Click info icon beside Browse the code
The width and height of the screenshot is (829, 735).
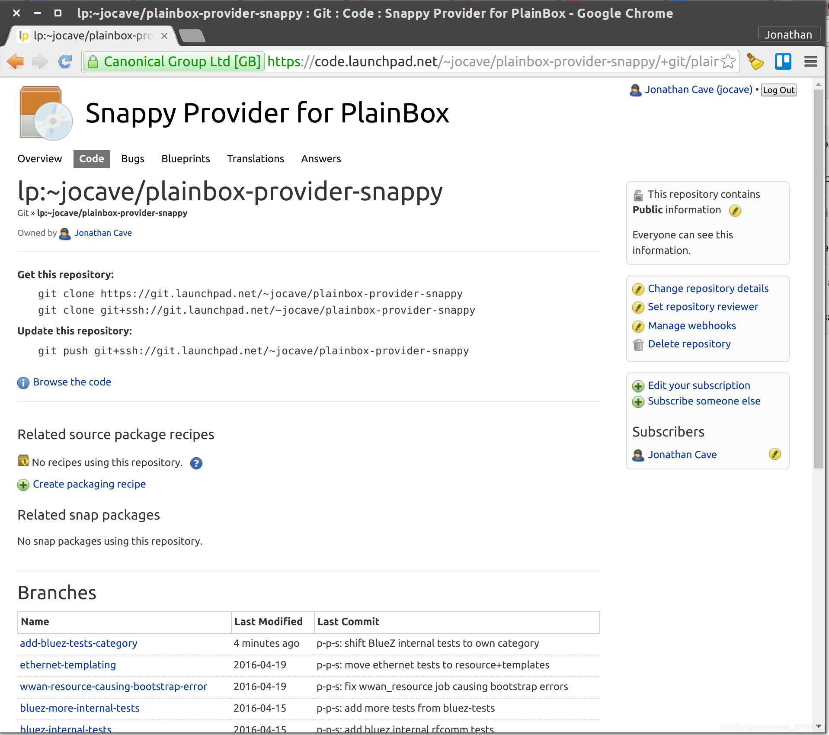coord(23,383)
